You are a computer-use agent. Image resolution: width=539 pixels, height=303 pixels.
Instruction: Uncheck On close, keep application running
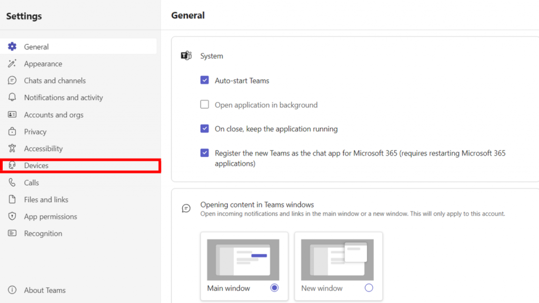(x=205, y=128)
